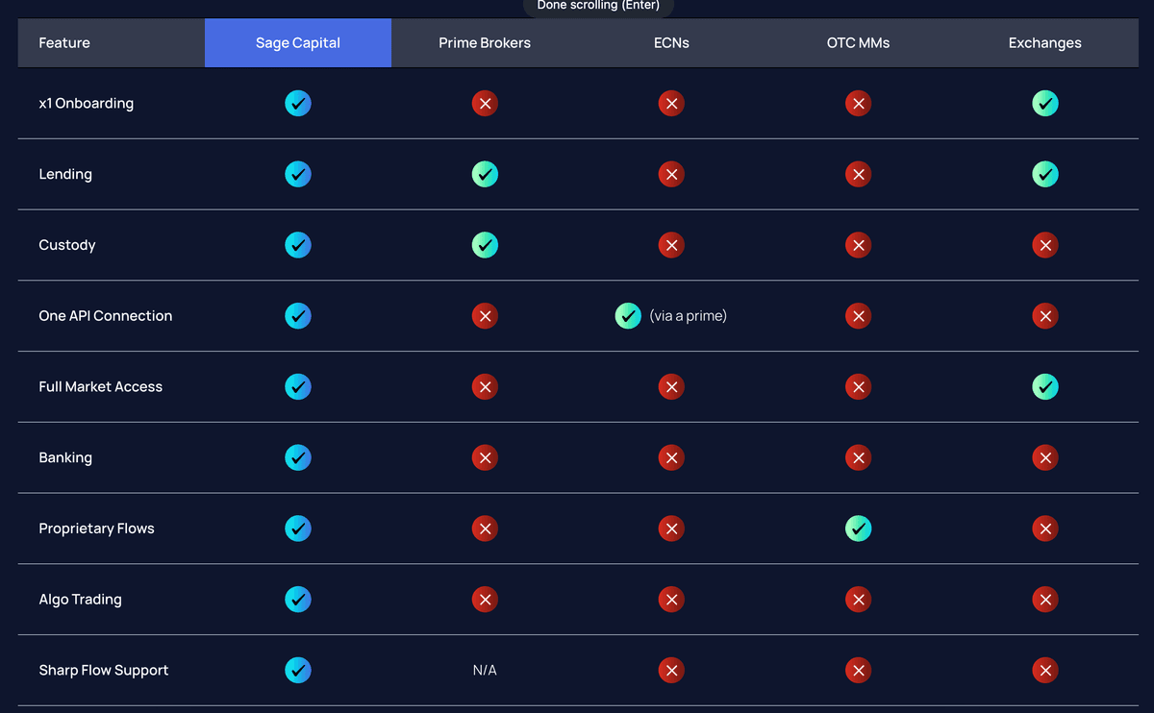Click OTC MMs cross icon in Banking row
The image size is (1154, 713).
[x=858, y=457]
